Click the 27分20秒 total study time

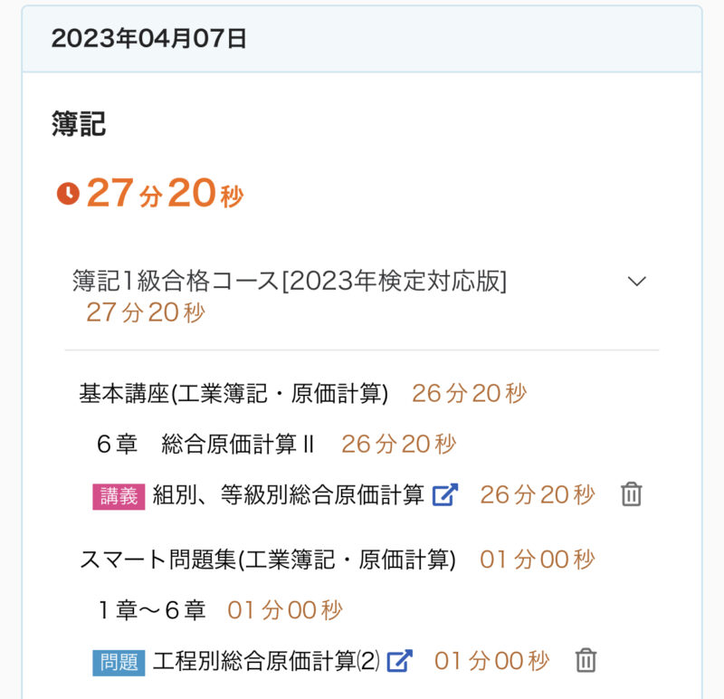click(x=165, y=194)
